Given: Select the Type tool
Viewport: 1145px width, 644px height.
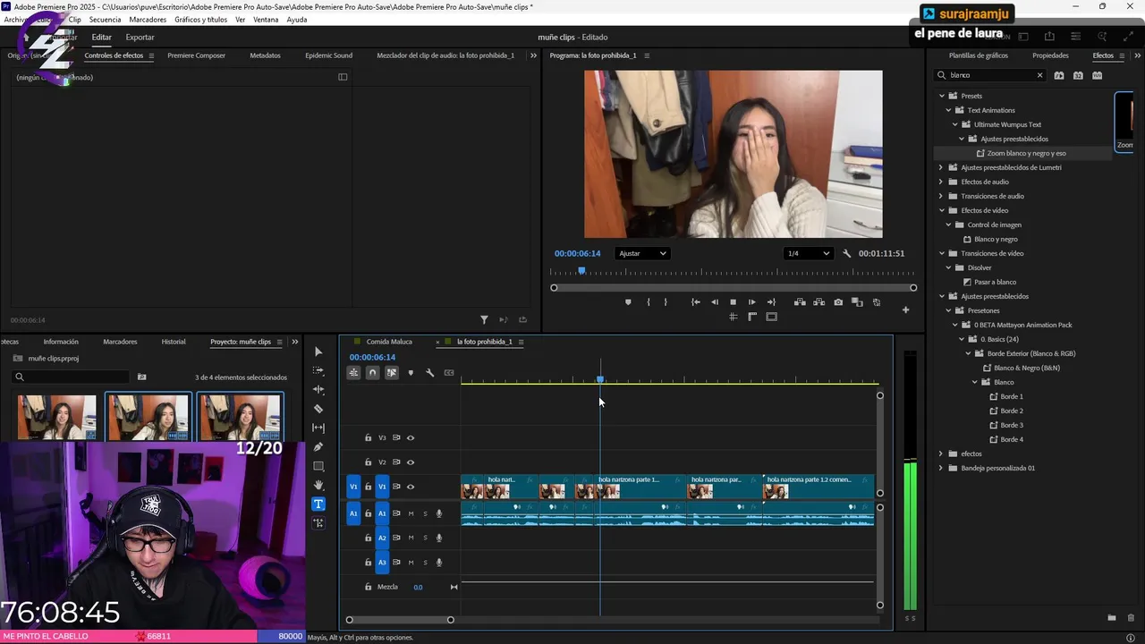Looking at the screenshot, I should (318, 504).
